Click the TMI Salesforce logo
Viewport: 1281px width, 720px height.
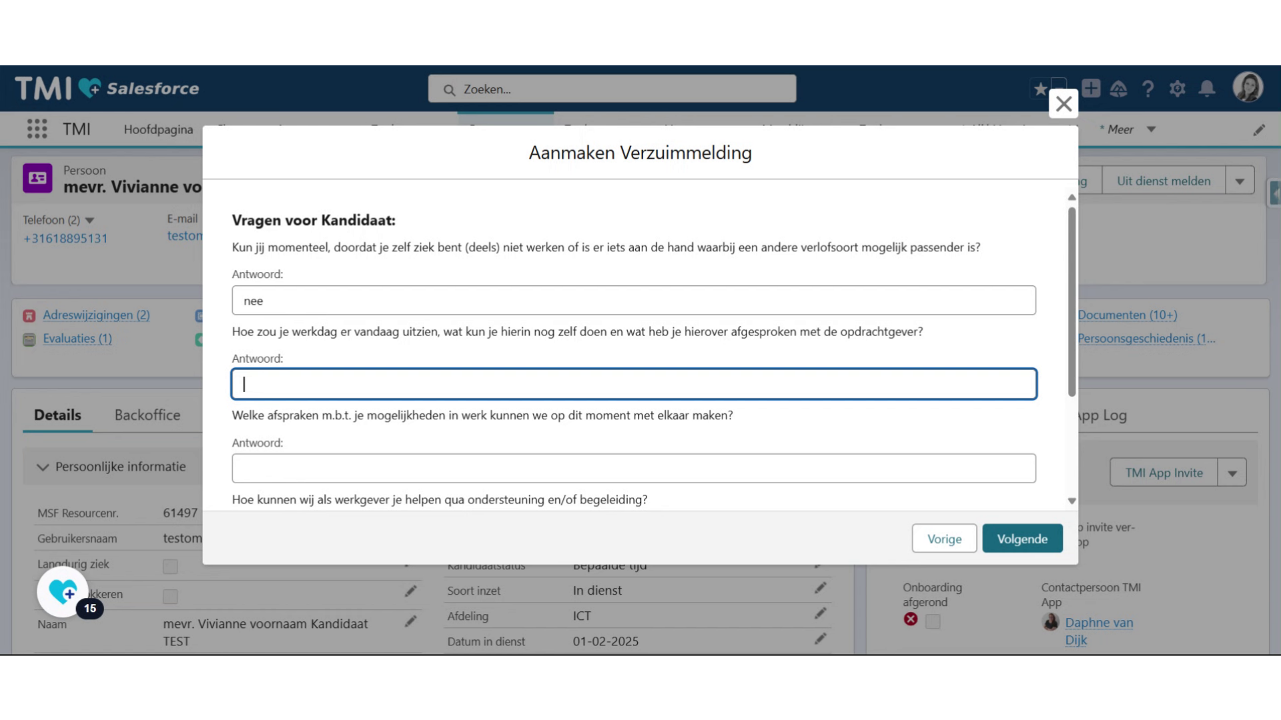click(107, 88)
